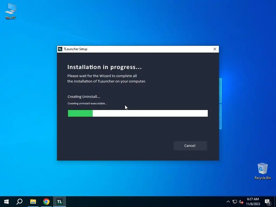Select the 'Creating uninstall executable...' detail text
276x207 pixels.
87,103
